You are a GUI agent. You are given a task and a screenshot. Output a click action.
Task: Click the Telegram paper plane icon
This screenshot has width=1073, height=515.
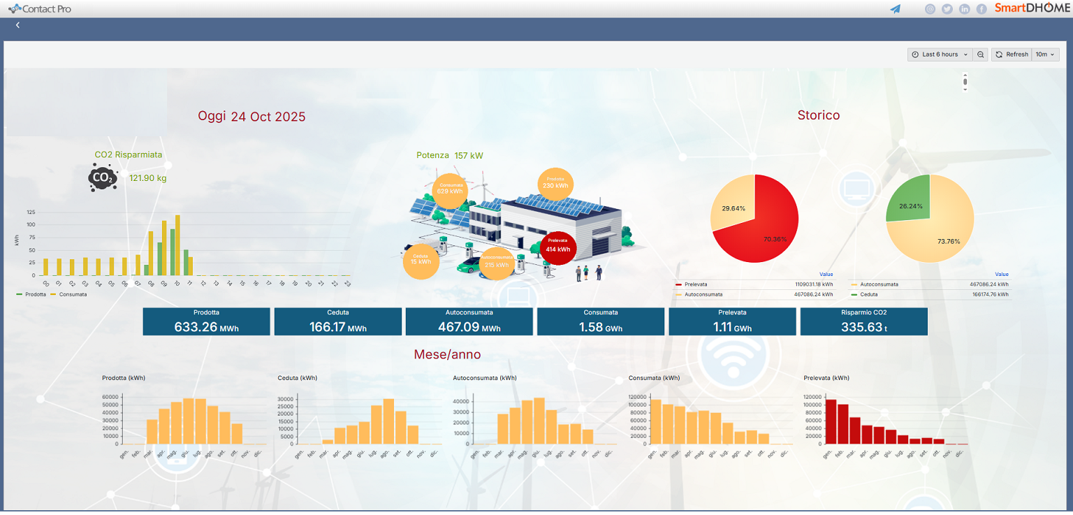click(896, 9)
